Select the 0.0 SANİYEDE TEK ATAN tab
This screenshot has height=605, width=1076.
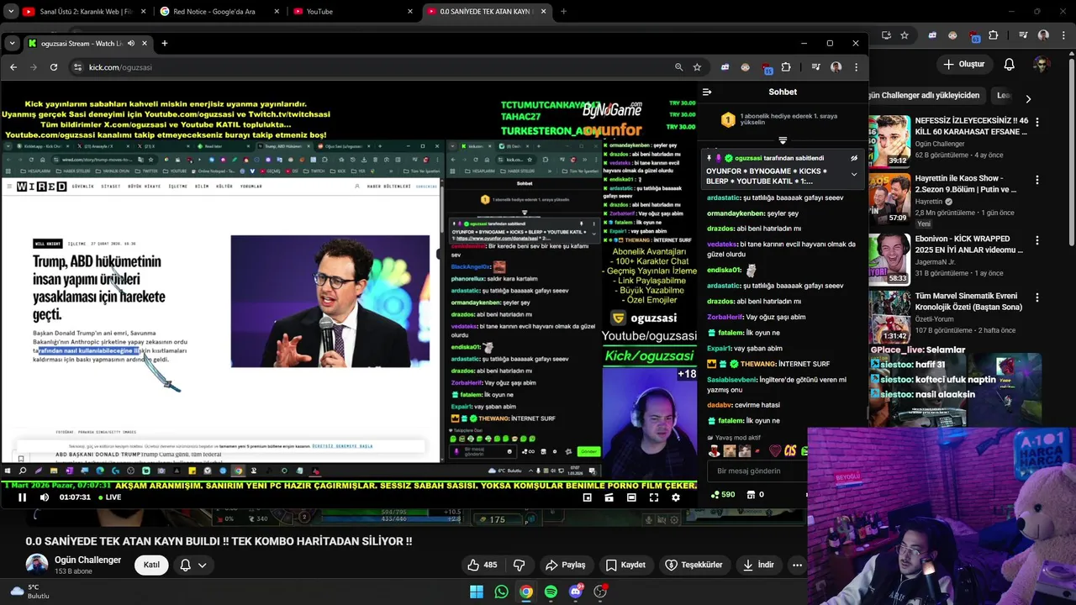point(488,12)
